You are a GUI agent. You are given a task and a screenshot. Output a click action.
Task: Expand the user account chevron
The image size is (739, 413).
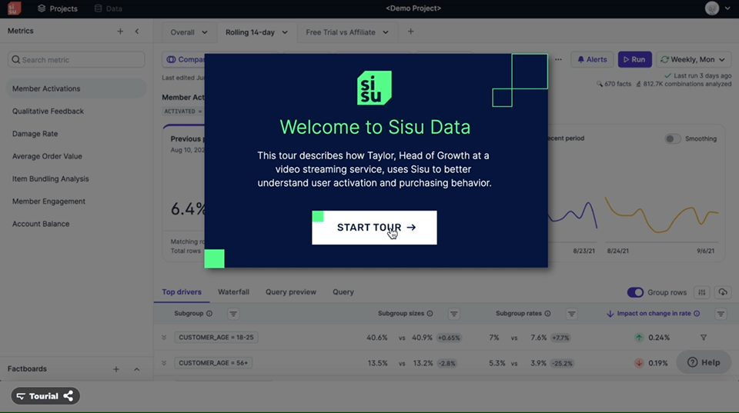tap(729, 8)
